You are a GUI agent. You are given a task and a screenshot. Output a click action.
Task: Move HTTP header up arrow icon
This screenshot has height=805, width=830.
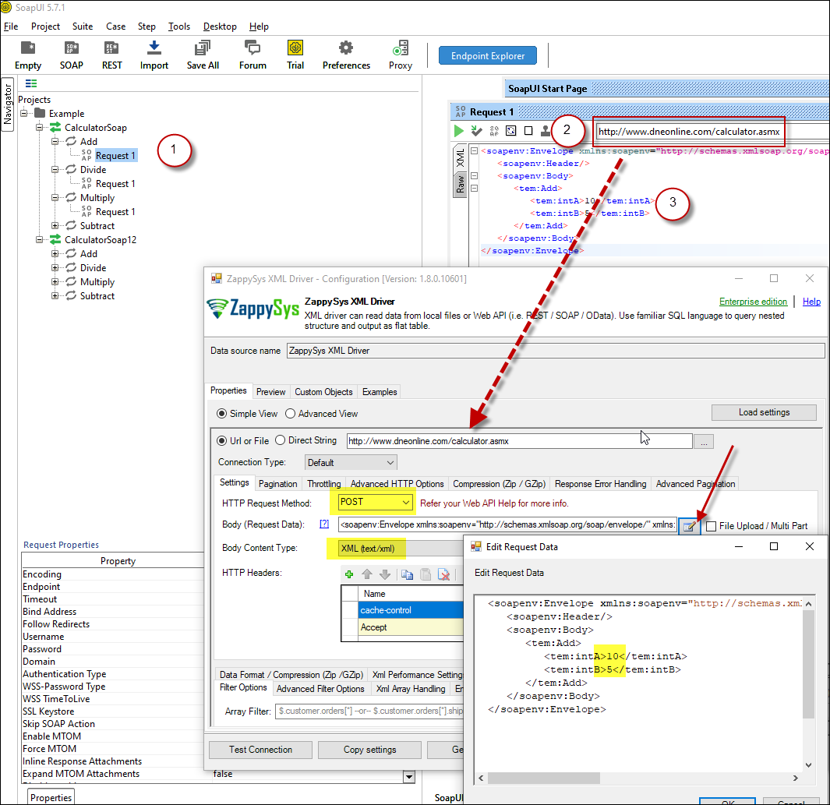(x=367, y=574)
